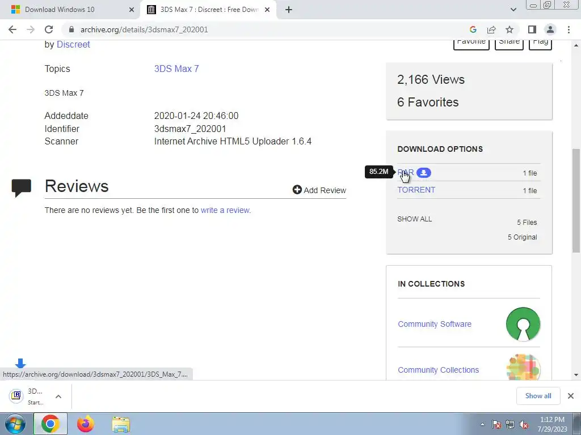Download the RAR file link
The height and width of the screenshot is (435, 581).
pos(405,172)
